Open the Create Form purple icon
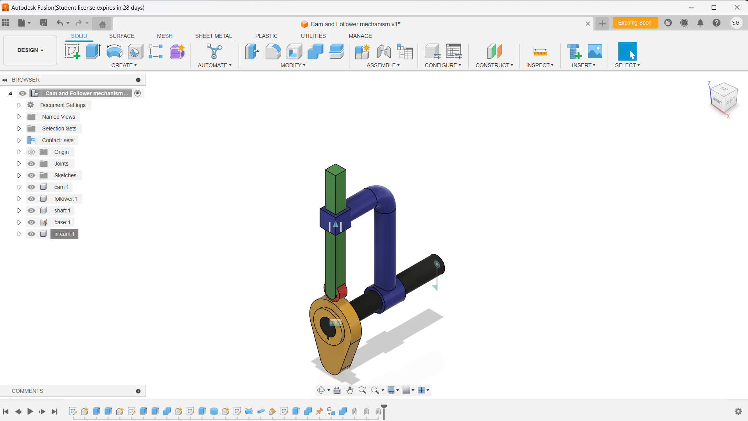 [177, 51]
